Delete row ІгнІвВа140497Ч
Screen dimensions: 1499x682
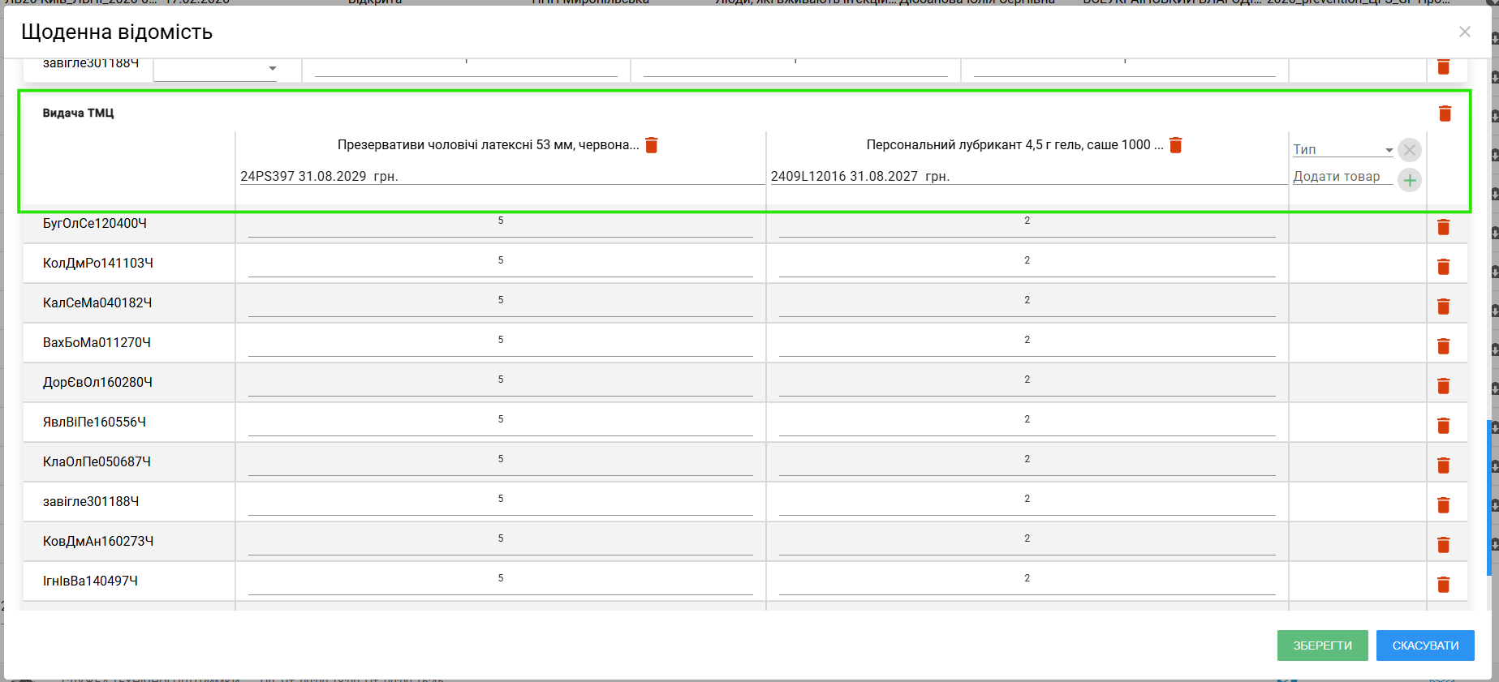click(1443, 585)
